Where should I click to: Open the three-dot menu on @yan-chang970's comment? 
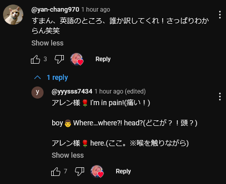220,15
